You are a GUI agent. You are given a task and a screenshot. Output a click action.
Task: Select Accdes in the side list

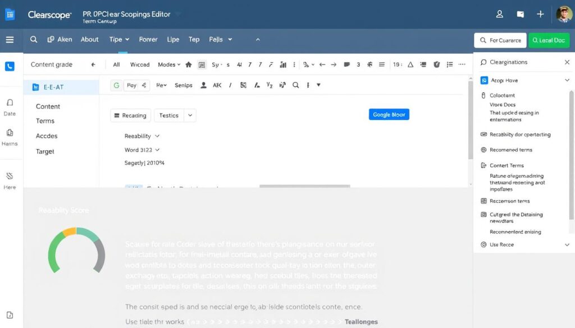coord(47,136)
